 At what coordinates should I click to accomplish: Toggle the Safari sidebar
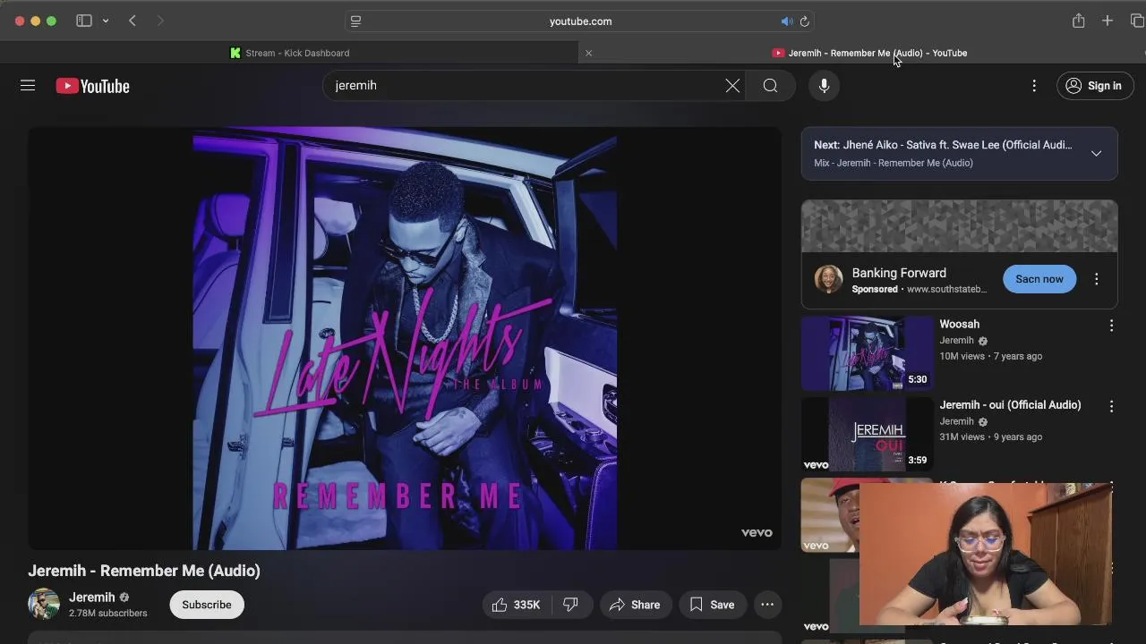click(x=84, y=21)
